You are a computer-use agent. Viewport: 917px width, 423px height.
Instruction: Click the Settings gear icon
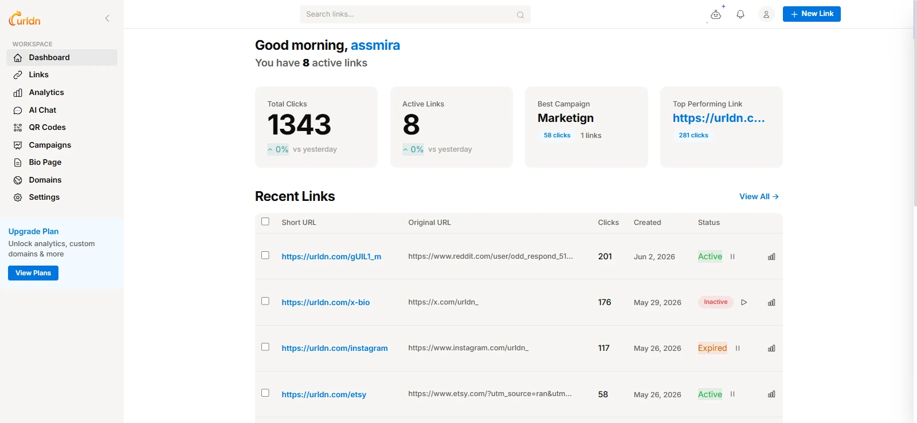18,197
